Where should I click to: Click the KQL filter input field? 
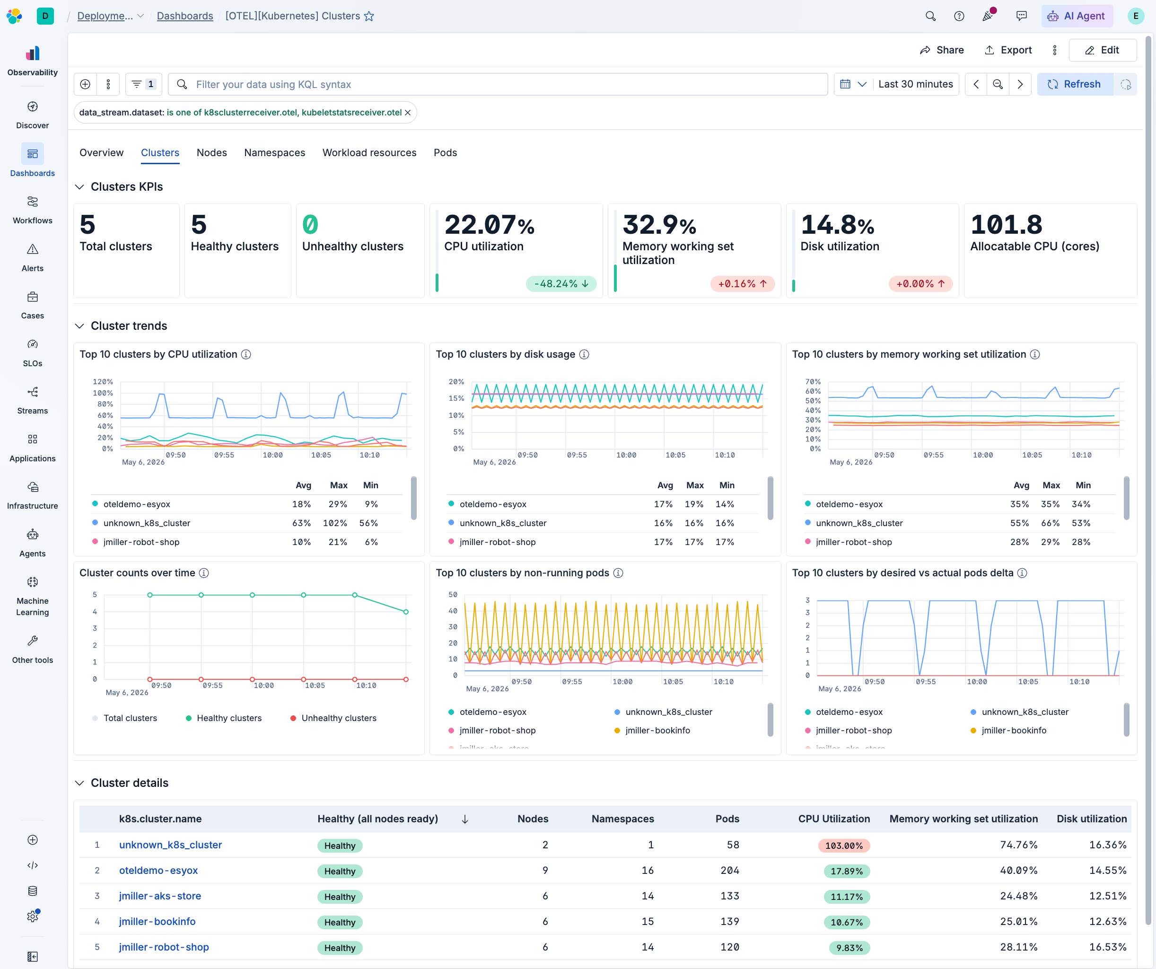point(498,84)
